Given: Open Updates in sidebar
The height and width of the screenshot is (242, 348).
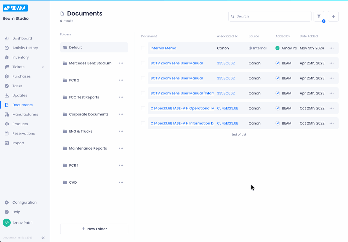Looking at the screenshot, I should [x=20, y=95].
